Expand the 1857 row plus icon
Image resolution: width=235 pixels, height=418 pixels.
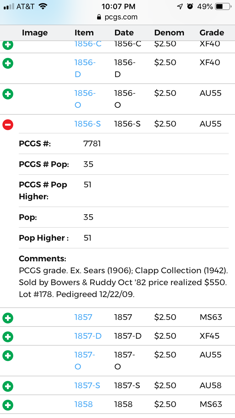point(8,318)
